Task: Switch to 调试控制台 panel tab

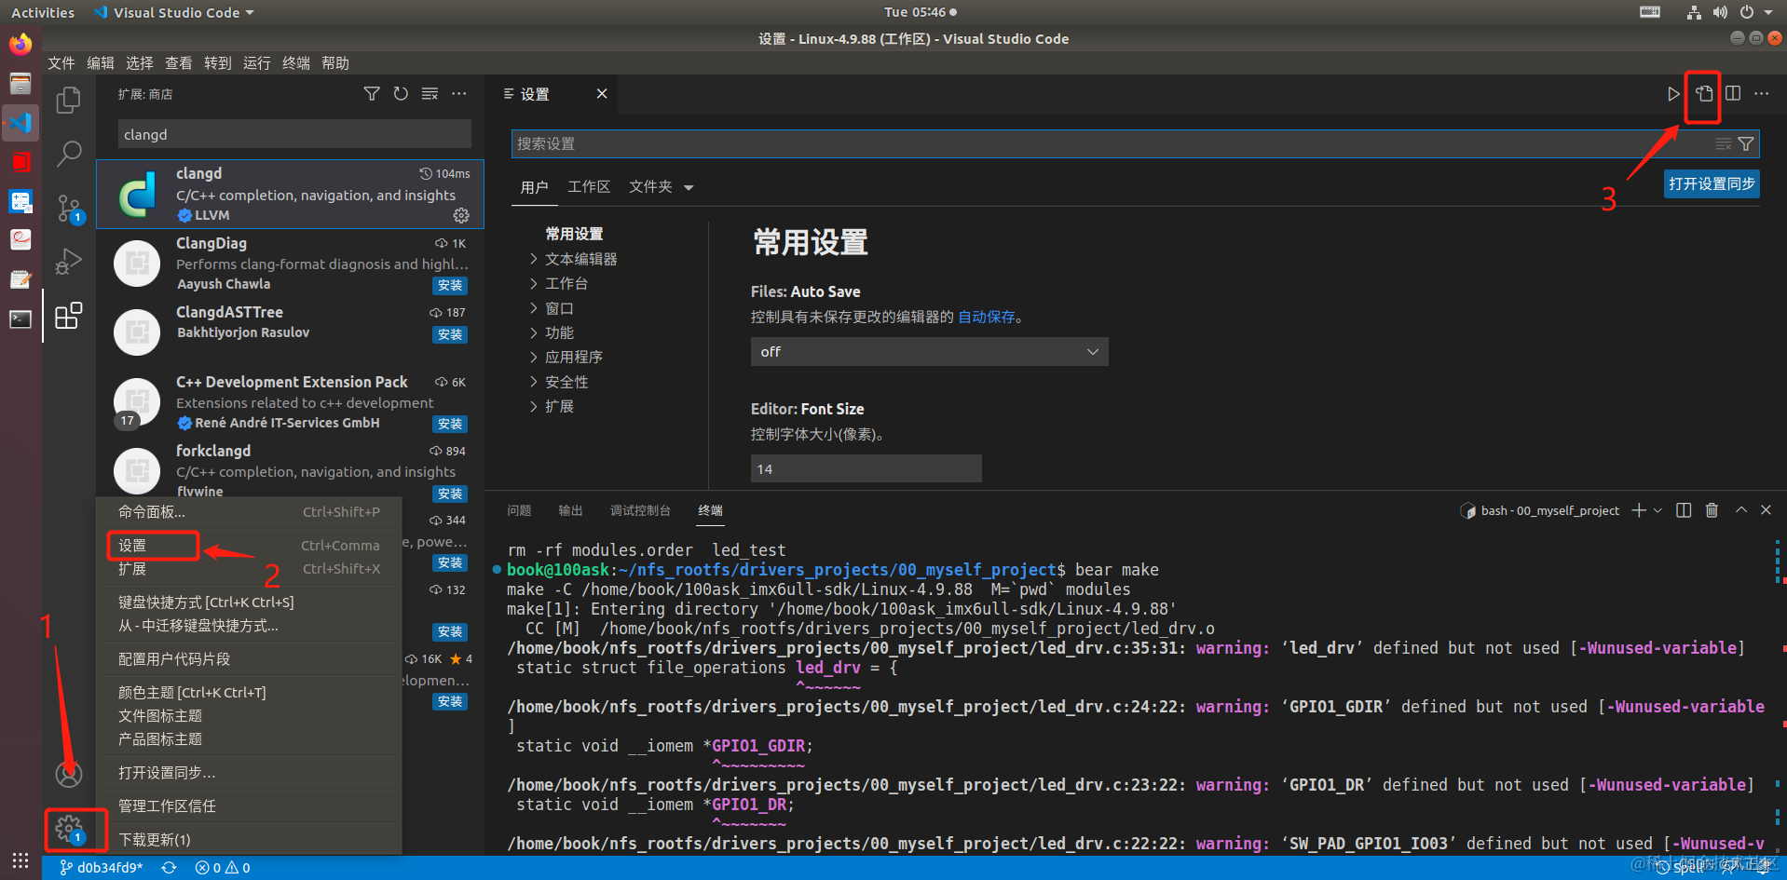Action: pos(640,510)
